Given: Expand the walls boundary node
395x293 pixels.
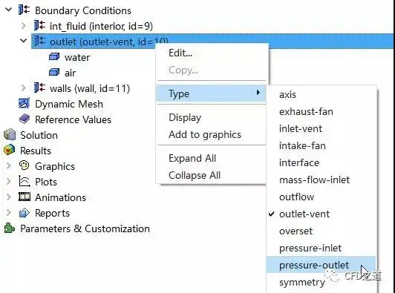Looking at the screenshot, I should (24, 88).
